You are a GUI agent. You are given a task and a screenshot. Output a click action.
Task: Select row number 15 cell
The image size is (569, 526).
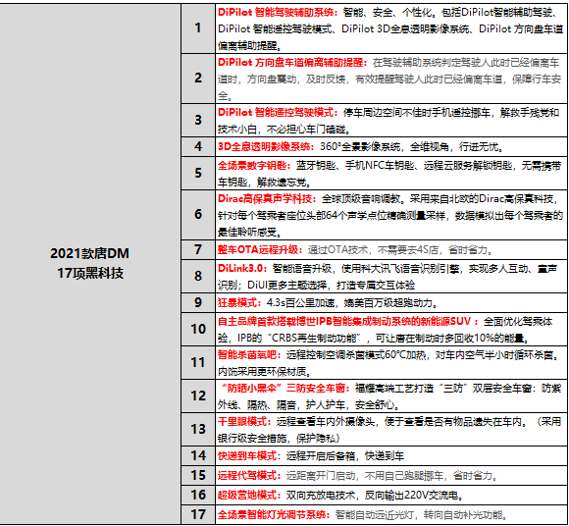coord(198,475)
